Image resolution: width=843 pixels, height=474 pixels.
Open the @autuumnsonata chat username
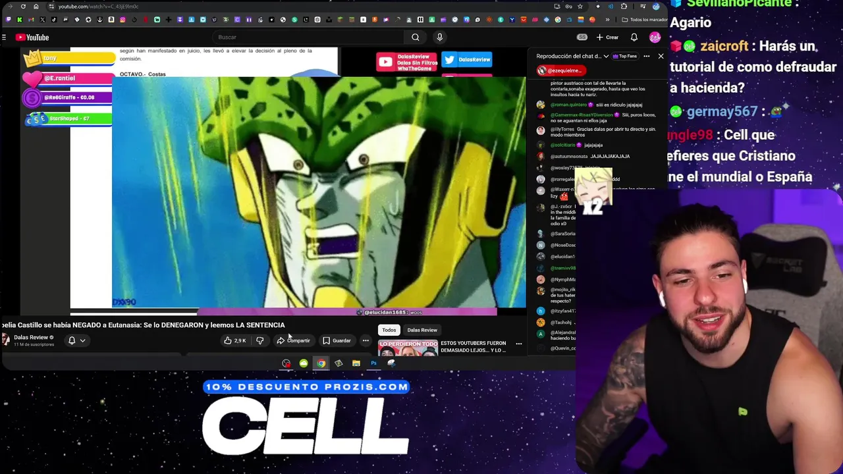pyautogui.click(x=569, y=156)
